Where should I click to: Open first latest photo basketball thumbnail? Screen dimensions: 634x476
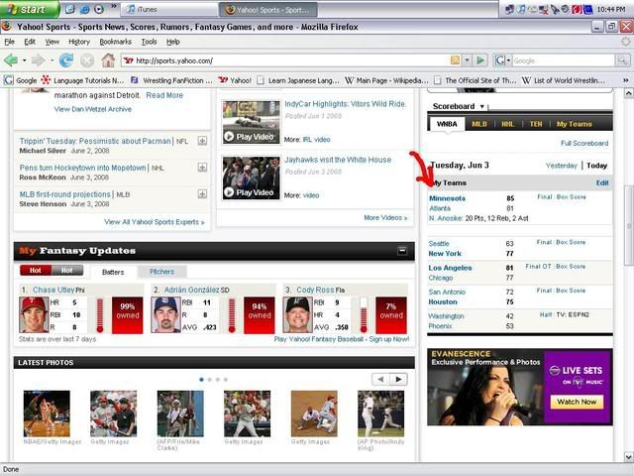pyautogui.click(x=47, y=414)
